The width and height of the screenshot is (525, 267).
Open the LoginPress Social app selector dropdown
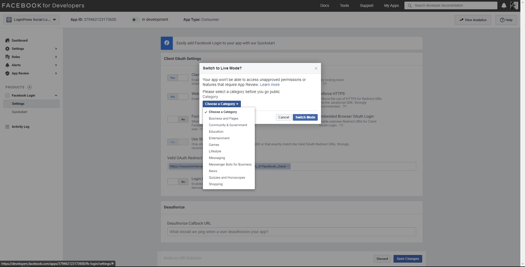tap(31, 20)
